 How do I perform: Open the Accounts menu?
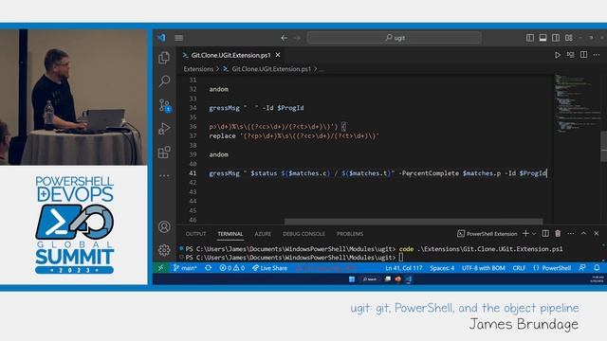tap(164, 226)
